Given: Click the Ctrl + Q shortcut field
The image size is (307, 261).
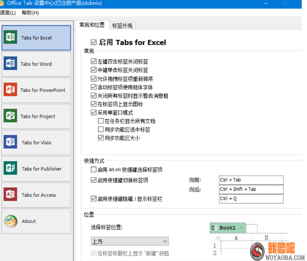Looking at the screenshot, I should [251, 199].
